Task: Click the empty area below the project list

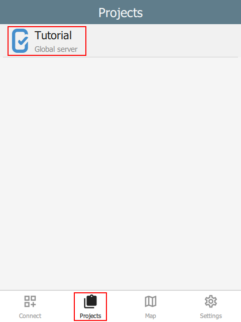Action: 120,174
